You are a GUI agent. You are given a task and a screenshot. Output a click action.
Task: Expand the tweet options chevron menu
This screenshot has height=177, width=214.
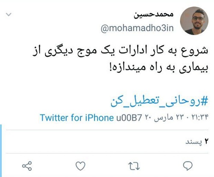click(x=9, y=15)
